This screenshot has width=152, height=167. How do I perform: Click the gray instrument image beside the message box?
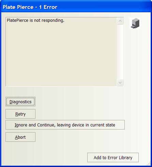point(135,23)
